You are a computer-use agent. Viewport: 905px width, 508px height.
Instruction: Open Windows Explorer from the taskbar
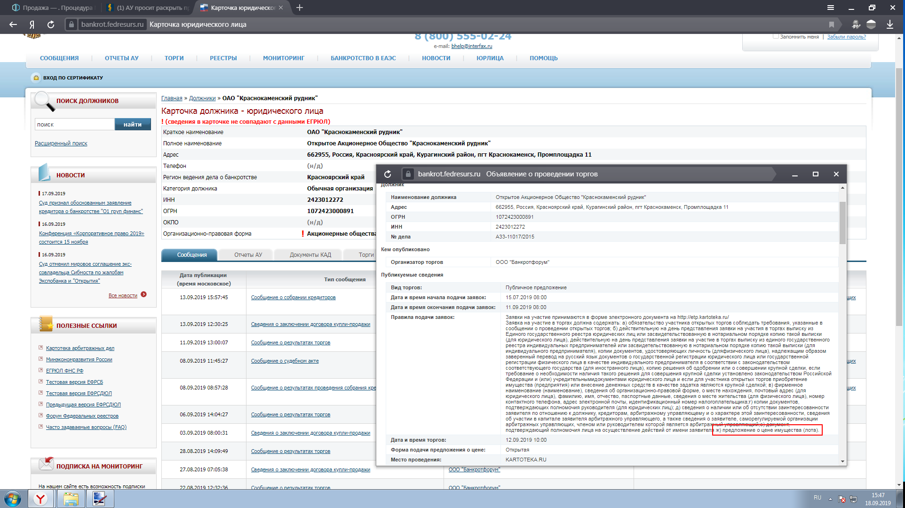click(71, 499)
